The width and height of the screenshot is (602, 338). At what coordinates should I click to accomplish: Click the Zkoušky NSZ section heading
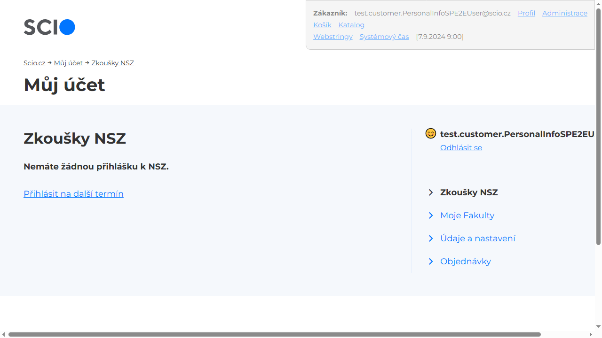75,138
